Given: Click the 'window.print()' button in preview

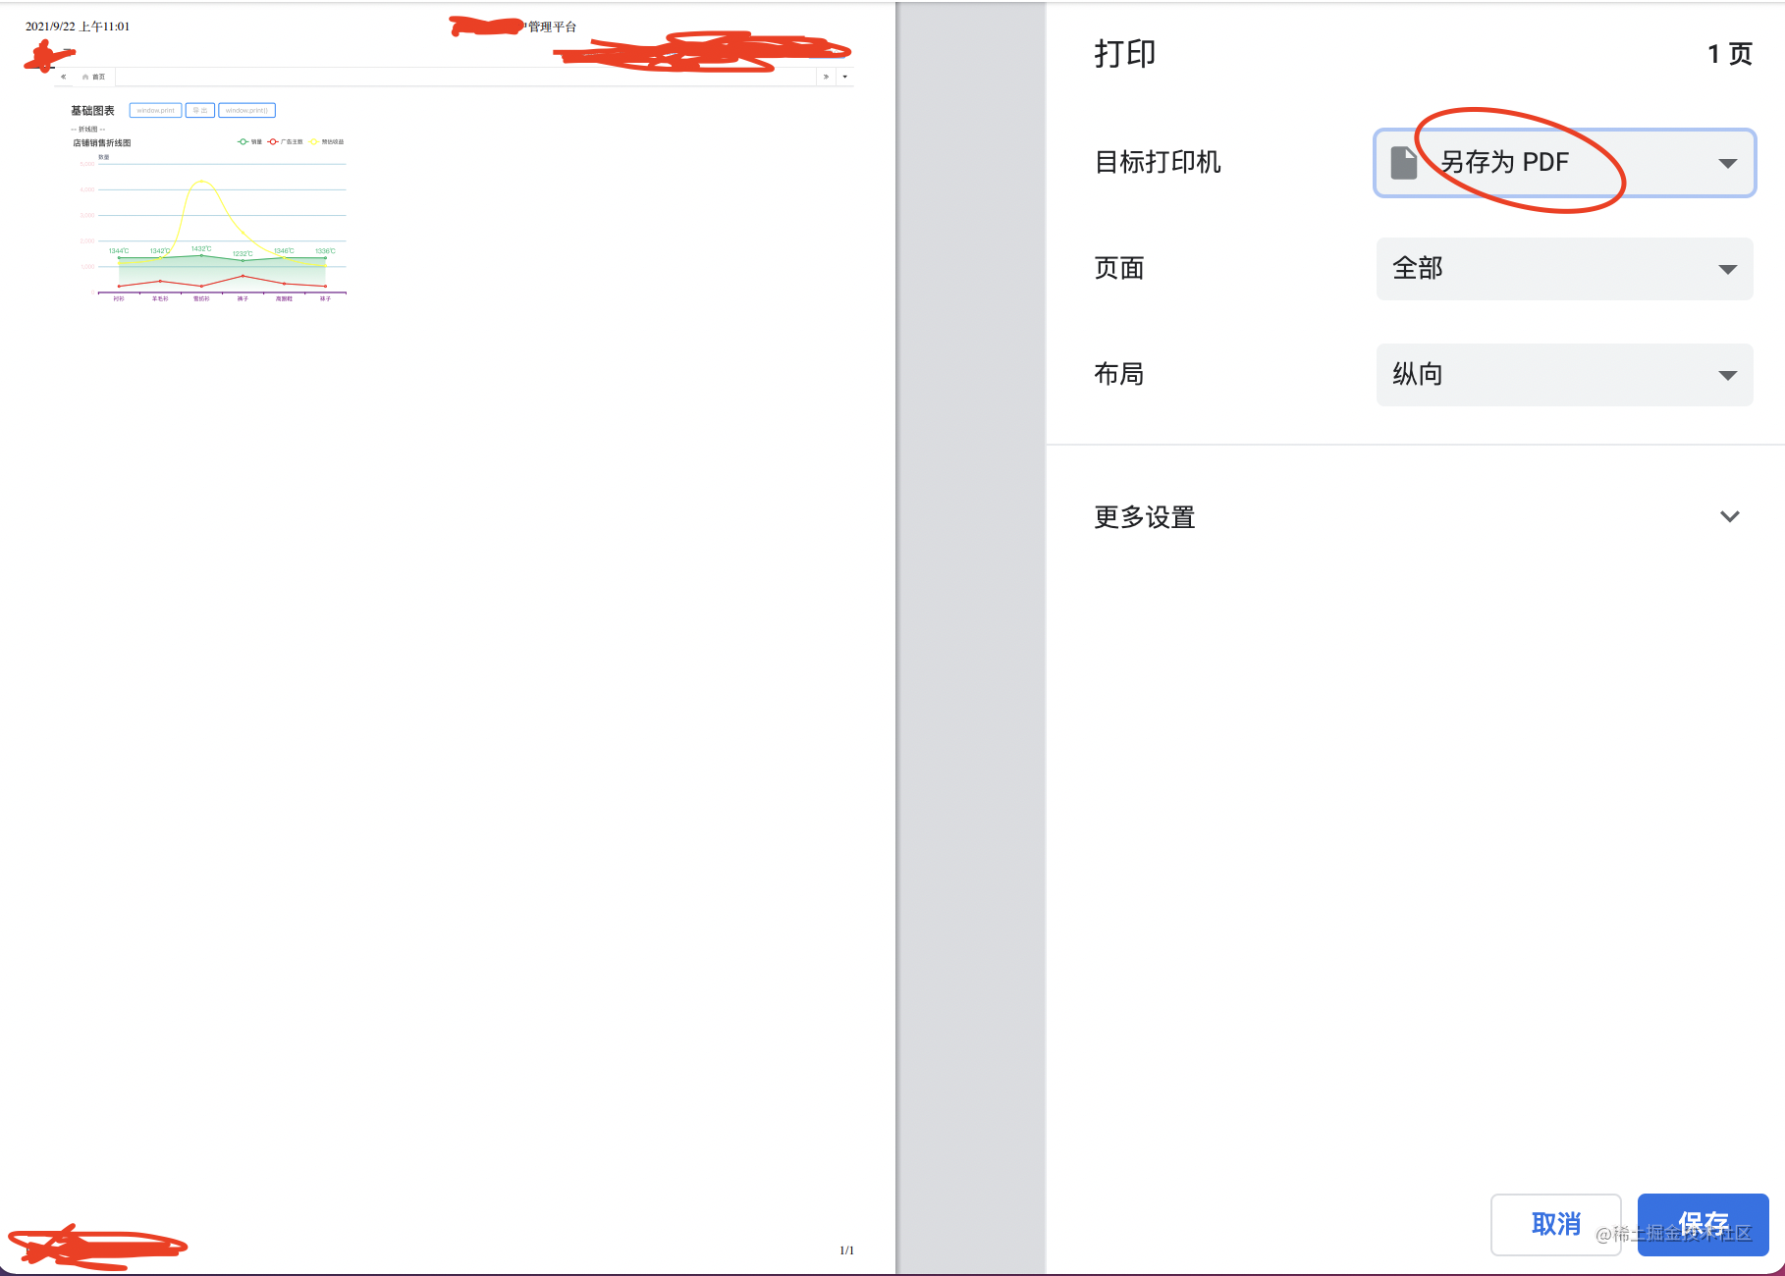Looking at the screenshot, I should [246, 111].
